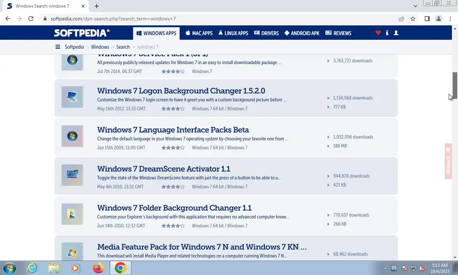The width and height of the screenshot is (458, 275).
Task: Open File Explorer from taskbar
Action: click(x=54, y=268)
